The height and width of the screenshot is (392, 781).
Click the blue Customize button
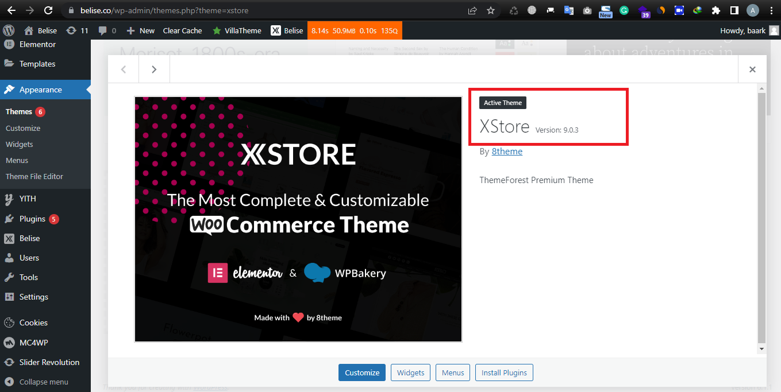click(362, 372)
